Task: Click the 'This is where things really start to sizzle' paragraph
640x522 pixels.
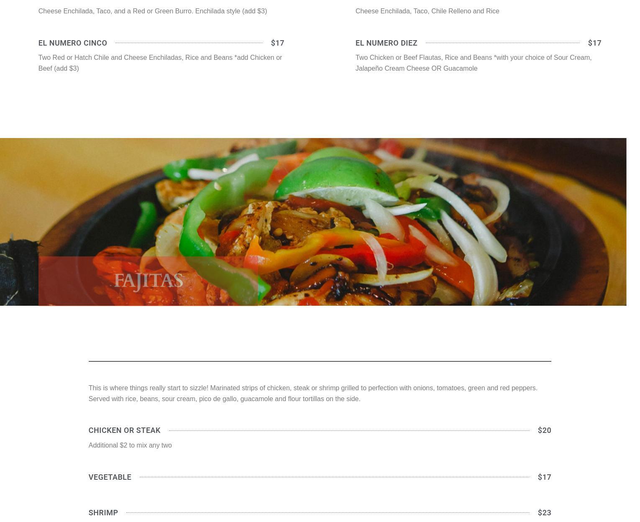Action: click(x=313, y=394)
